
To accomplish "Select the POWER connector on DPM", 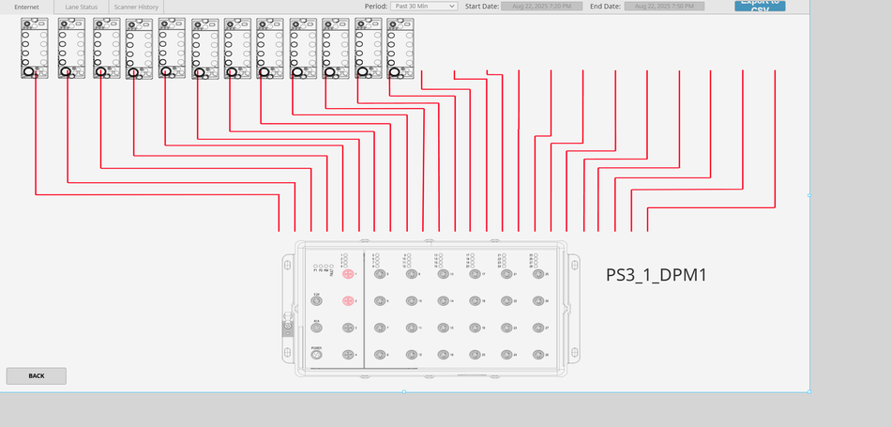I will coord(317,354).
